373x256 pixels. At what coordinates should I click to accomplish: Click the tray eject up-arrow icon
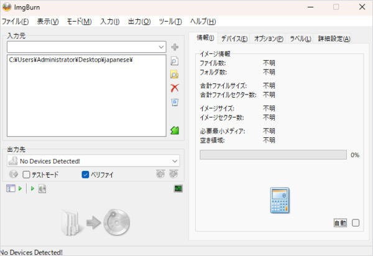pyautogui.click(x=160, y=174)
